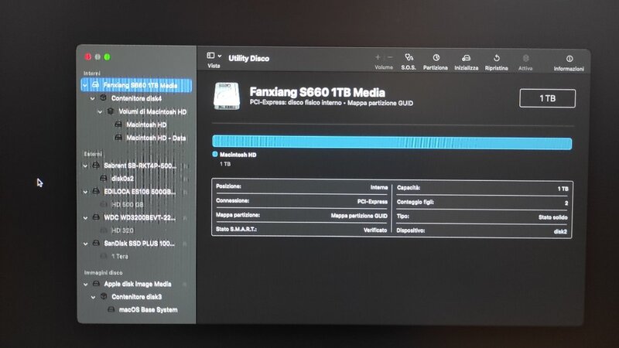
Task: Collapse the SanDisk SSD PLUS disk
Action: 85,244
